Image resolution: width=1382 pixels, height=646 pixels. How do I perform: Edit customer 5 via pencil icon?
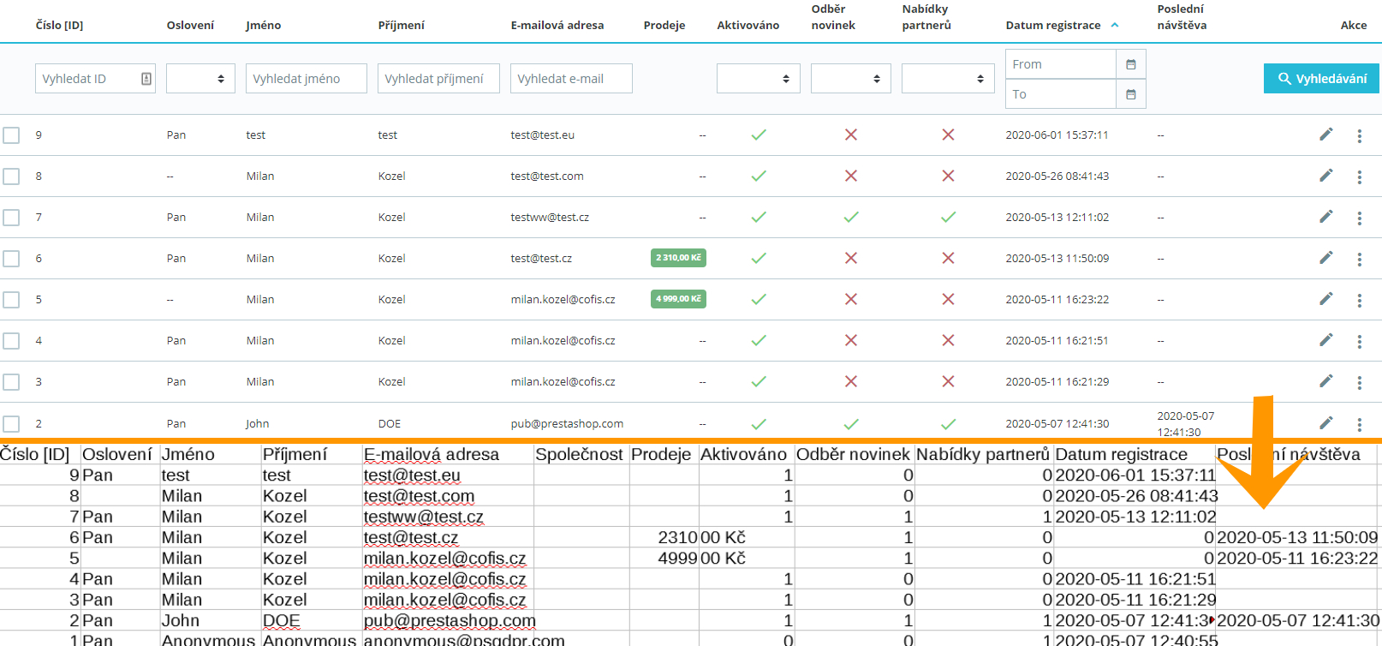click(1326, 298)
